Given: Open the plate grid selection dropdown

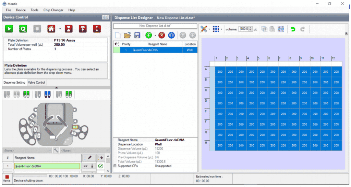Looking at the screenshot, I should (x=221, y=29).
